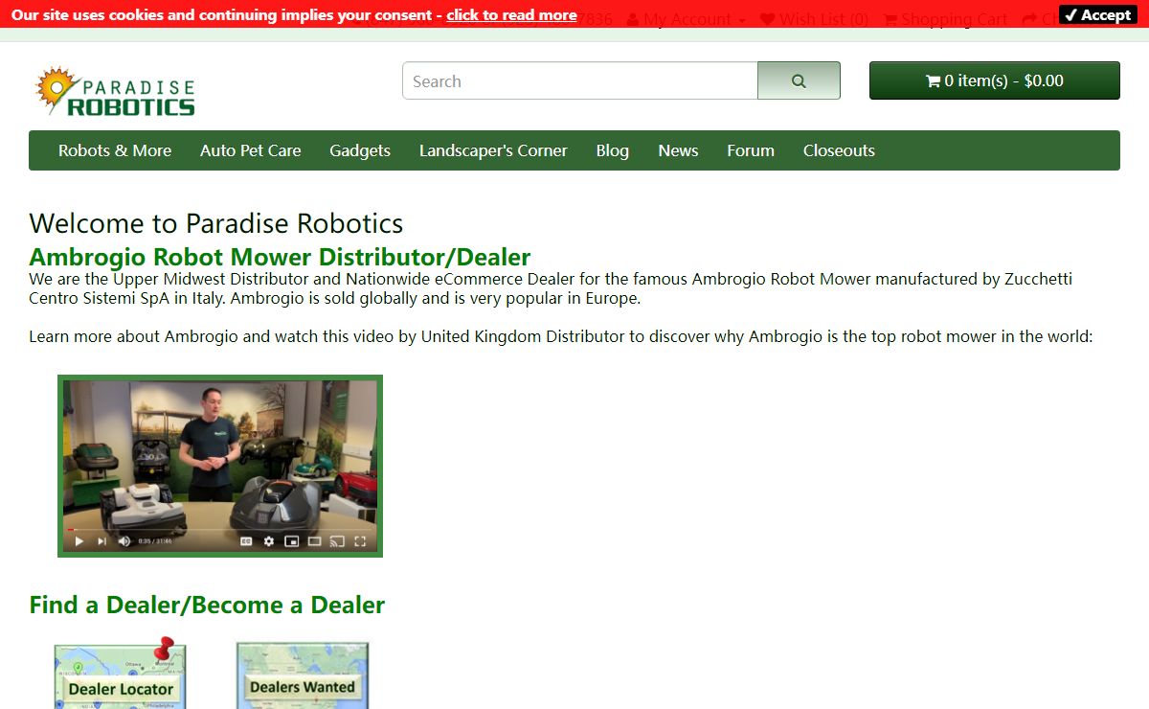Expand the My Account dropdown

click(686, 19)
